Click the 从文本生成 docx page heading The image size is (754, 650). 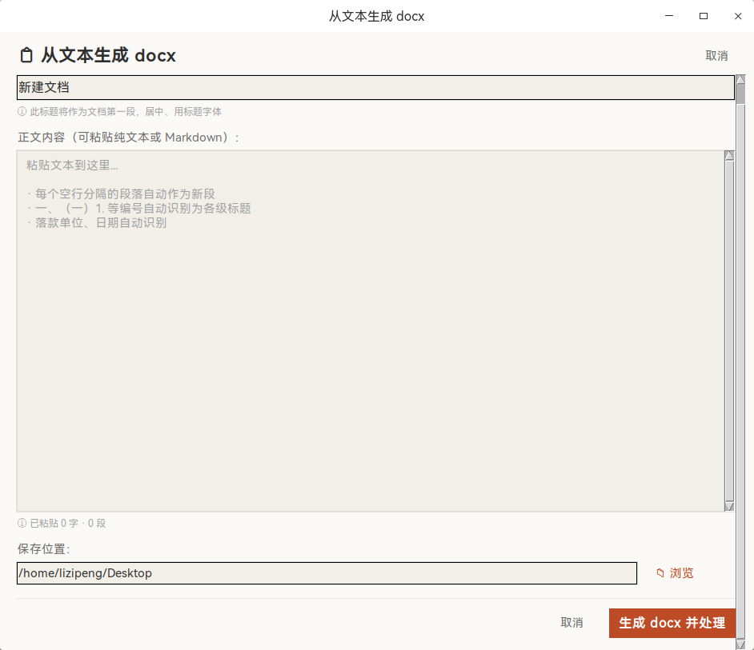click(x=108, y=55)
